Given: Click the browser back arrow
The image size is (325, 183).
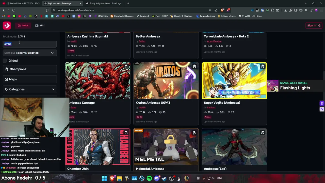Looking at the screenshot, I should tap(4, 10).
